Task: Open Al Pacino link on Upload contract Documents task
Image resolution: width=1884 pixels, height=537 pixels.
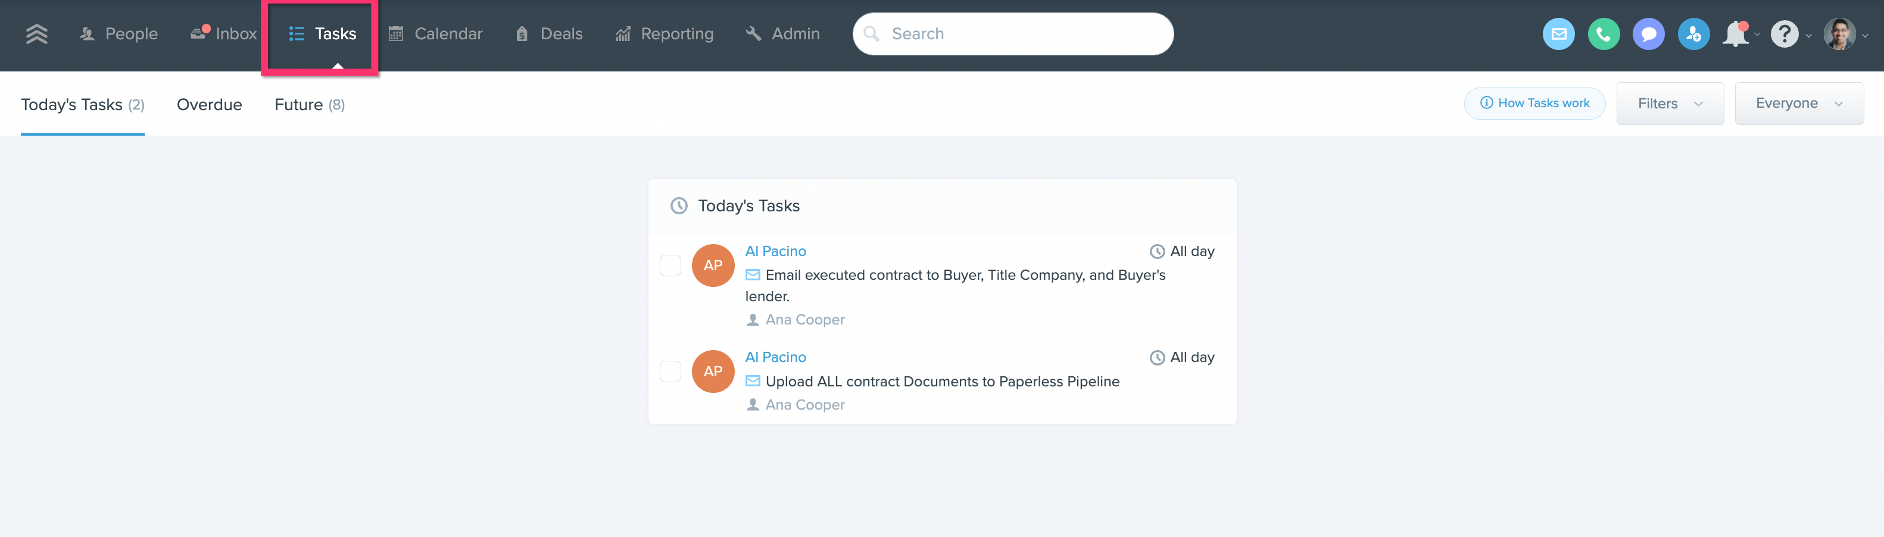Action: point(775,357)
